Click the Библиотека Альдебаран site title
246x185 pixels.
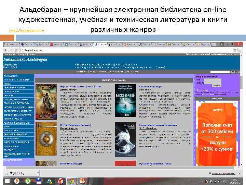coord(25,60)
